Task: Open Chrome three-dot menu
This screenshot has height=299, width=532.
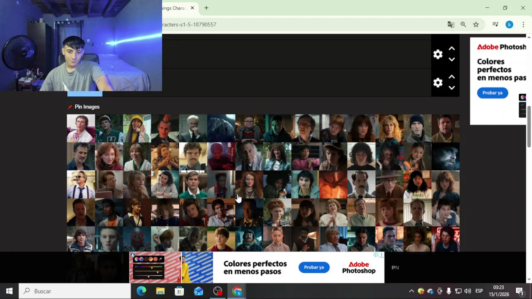Action: 523,25
